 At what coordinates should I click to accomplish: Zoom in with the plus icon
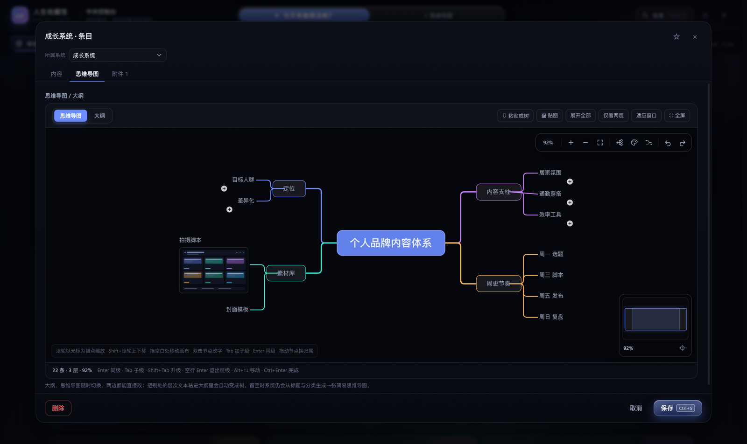coord(571,143)
